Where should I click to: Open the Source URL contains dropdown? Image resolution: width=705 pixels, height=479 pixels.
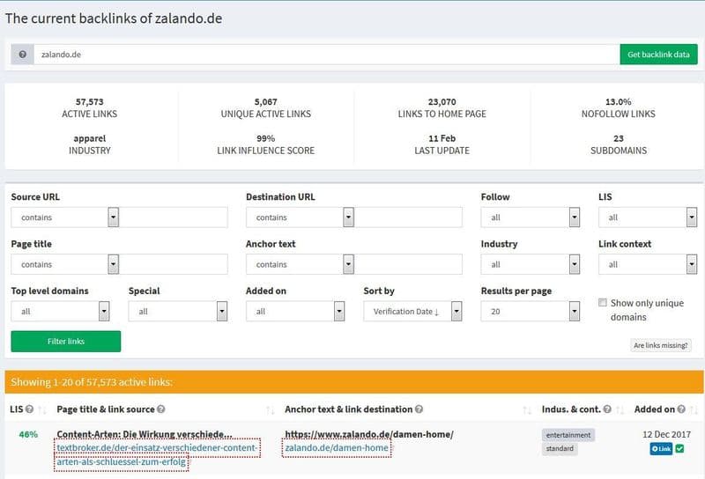tap(64, 217)
